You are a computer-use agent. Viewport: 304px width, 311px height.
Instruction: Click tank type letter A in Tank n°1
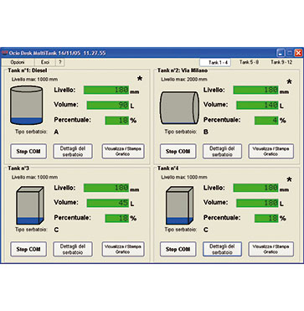click(56, 132)
